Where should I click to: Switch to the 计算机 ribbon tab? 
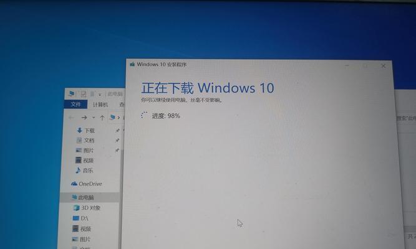pos(100,105)
